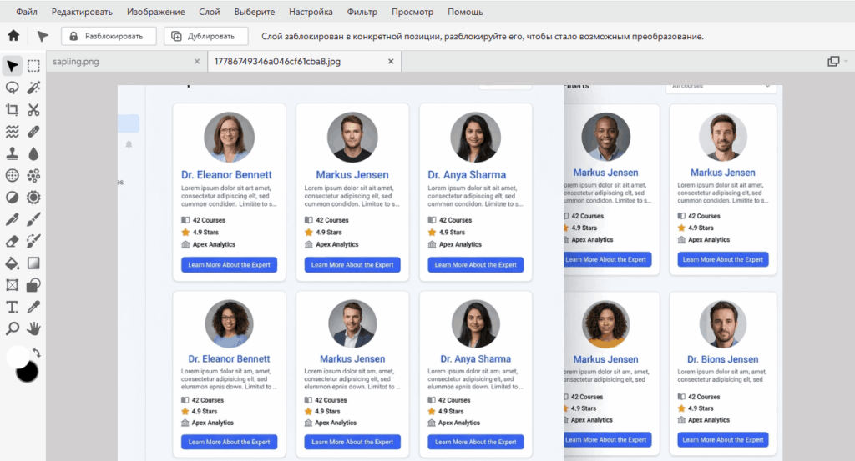Open the Помощь menu

[465, 12]
